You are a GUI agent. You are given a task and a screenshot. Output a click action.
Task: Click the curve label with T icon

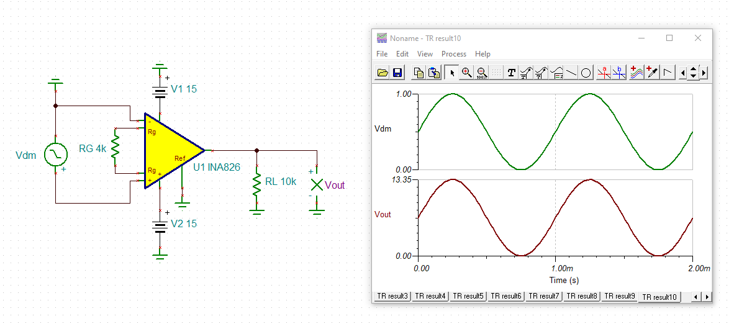click(526, 73)
